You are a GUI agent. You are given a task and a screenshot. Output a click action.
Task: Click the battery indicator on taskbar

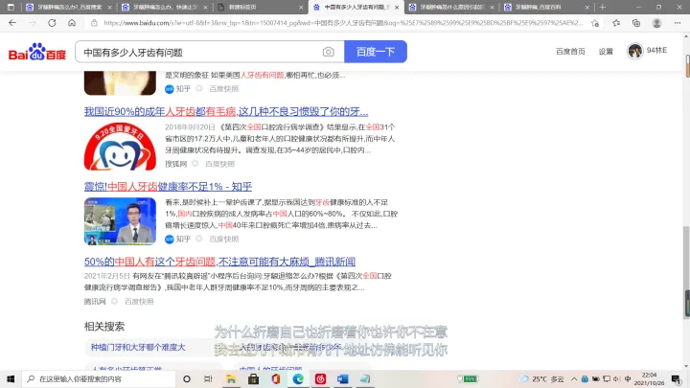468,378
